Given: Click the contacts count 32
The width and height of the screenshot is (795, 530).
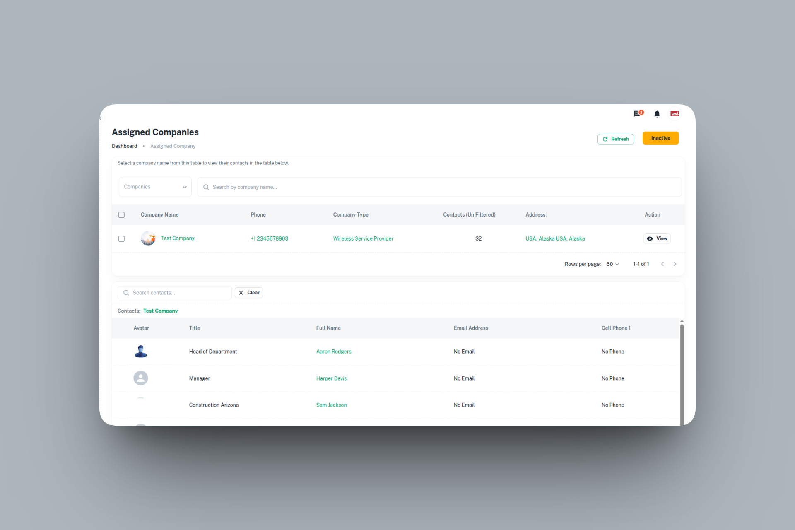Looking at the screenshot, I should tap(478, 238).
